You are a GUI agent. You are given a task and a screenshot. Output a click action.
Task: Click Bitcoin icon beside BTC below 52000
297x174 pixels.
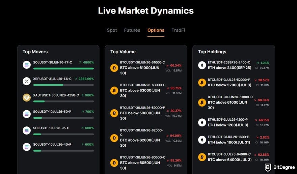pos(202,83)
